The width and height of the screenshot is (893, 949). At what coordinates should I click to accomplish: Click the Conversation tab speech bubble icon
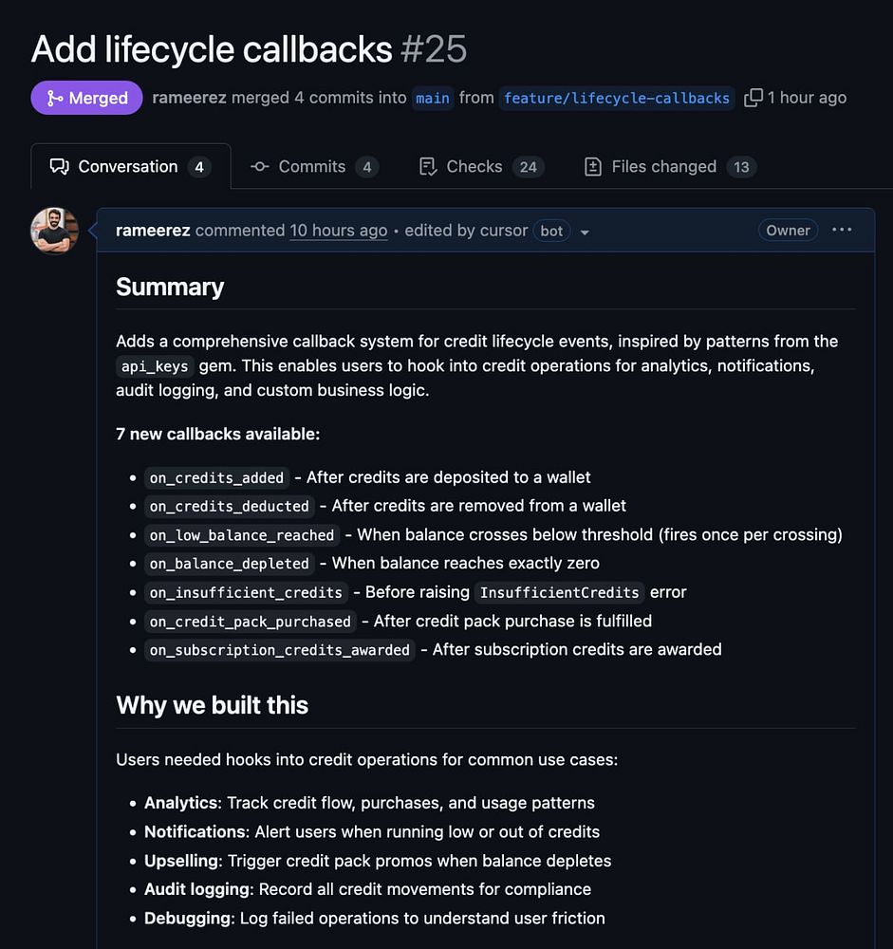[59, 167]
